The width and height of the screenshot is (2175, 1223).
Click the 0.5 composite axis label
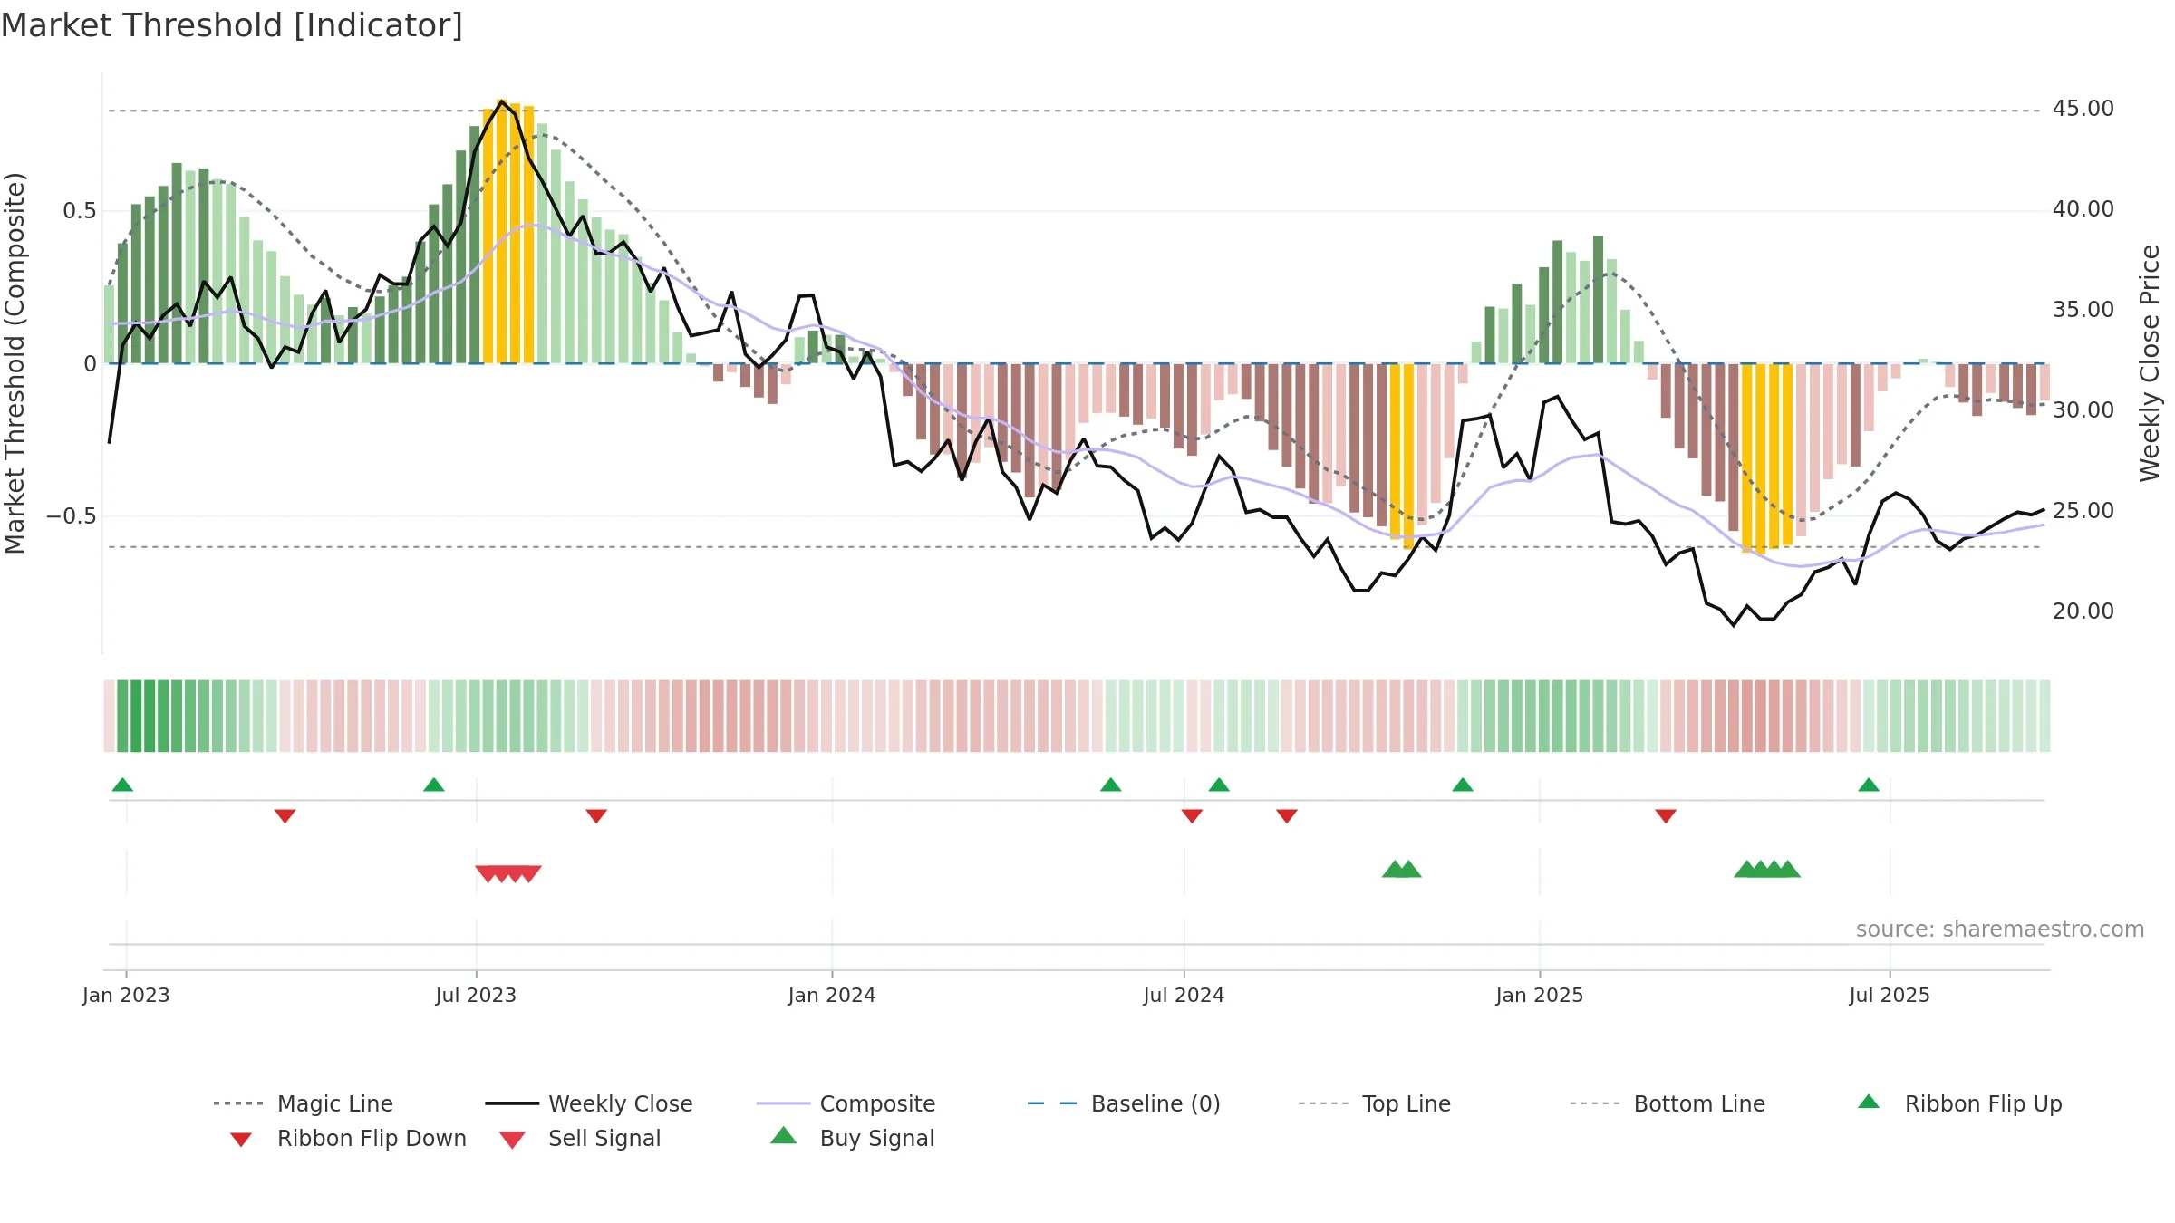pyautogui.click(x=80, y=211)
